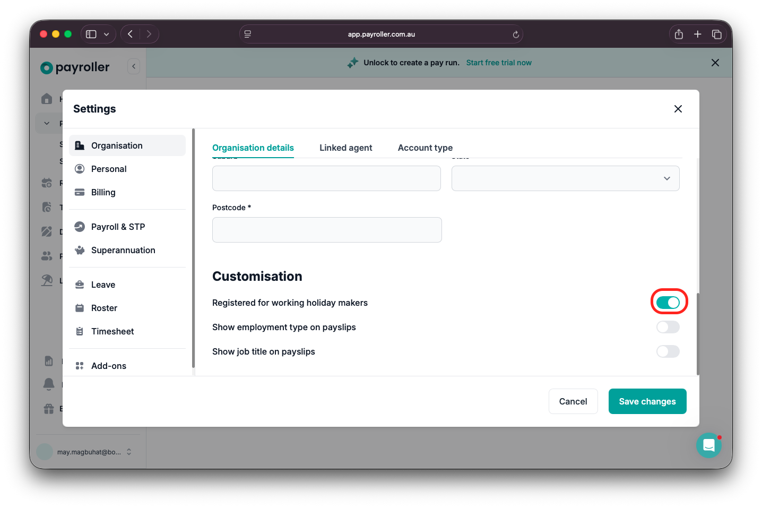Click the Postcode input field
This screenshot has width=762, height=508.
(x=327, y=230)
